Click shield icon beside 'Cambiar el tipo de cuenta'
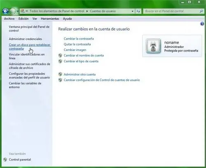This screenshot has height=168, width=206. (x=60, y=61)
